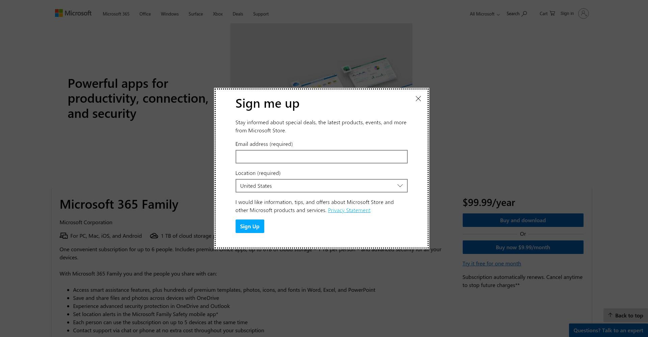Viewport: 648px width, 337px height.
Task: Click the Sign Up button
Action: [x=250, y=226]
